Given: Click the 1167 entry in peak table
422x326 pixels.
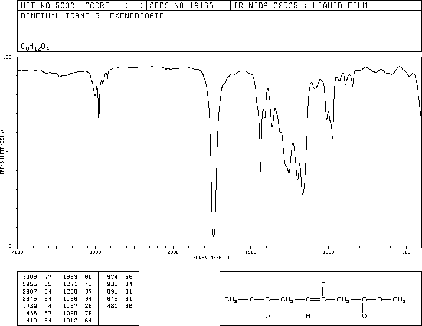Looking at the screenshot, I should coord(70,306).
